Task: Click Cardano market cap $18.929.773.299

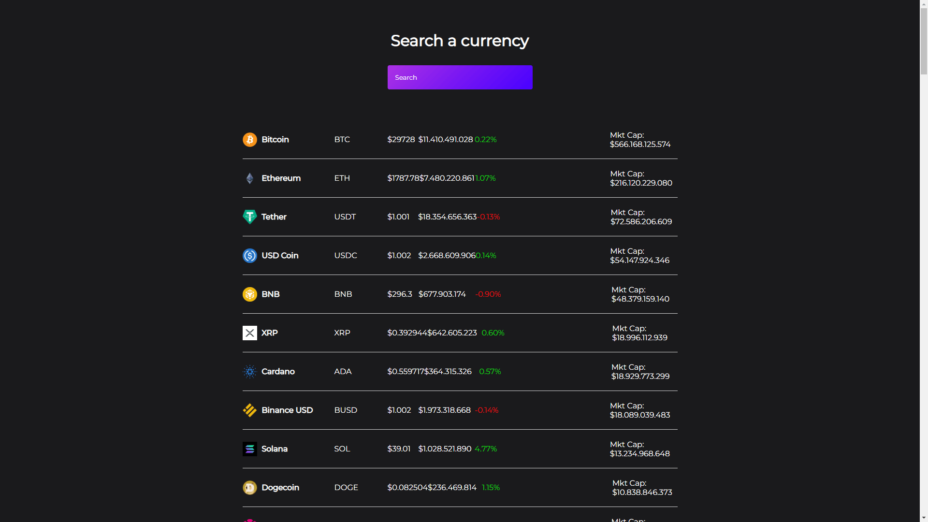Action: (640, 377)
